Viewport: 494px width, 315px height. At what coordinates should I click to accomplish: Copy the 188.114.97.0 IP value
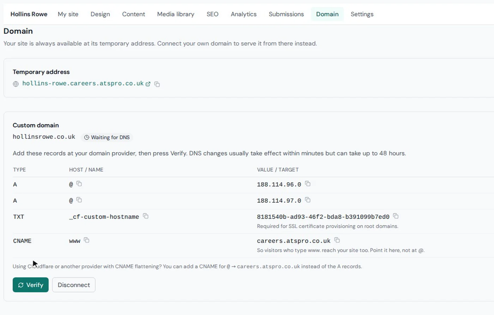[x=308, y=200]
